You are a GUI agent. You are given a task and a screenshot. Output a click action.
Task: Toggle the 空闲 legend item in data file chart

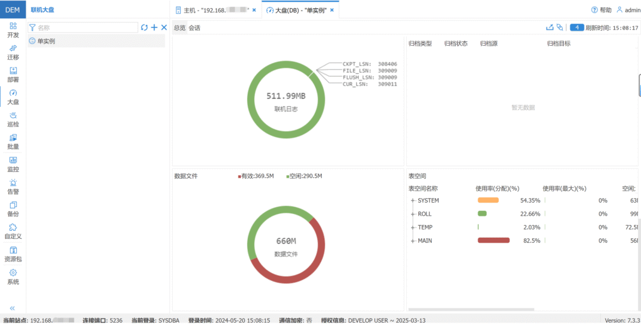click(304, 176)
